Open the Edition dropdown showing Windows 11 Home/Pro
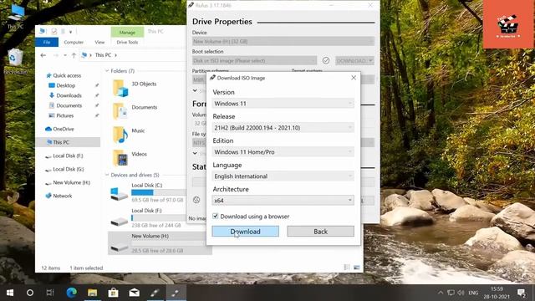The width and height of the screenshot is (535, 301). pos(283,152)
